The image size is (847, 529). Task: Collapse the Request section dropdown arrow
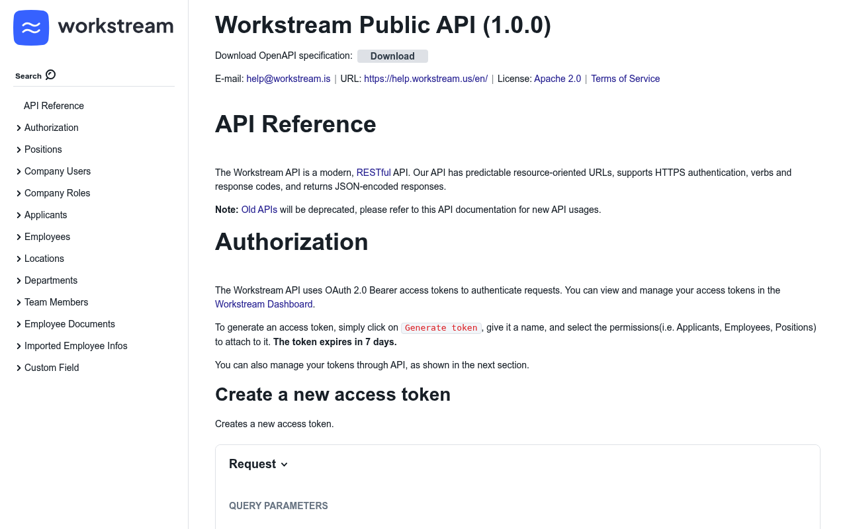point(285,465)
